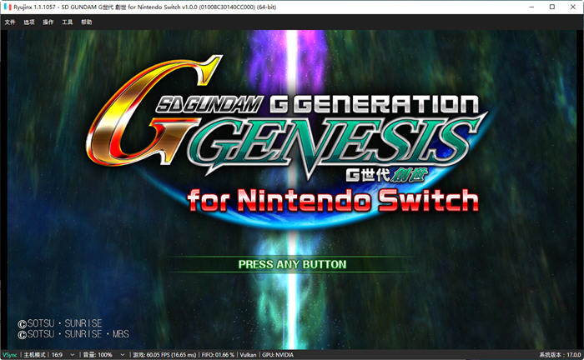Click the Ryujinx app icon in title bar

coord(8,7)
